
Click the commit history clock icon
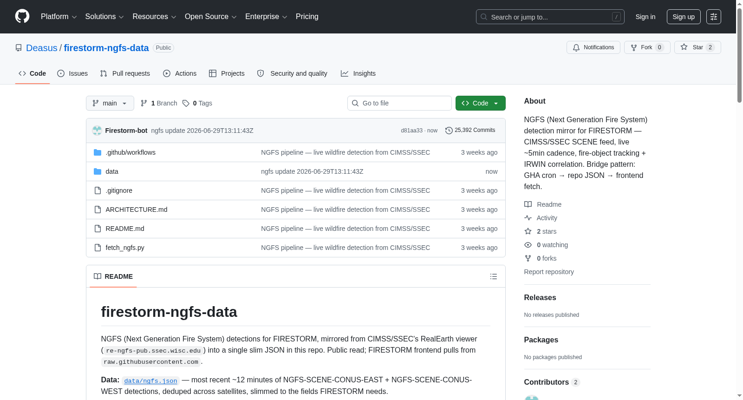pos(449,131)
